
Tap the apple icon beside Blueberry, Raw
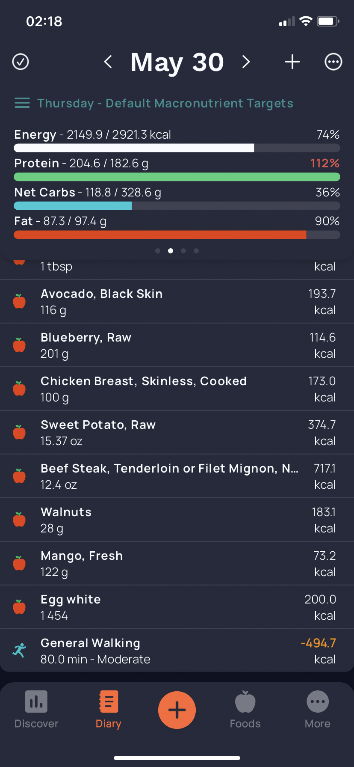click(19, 345)
